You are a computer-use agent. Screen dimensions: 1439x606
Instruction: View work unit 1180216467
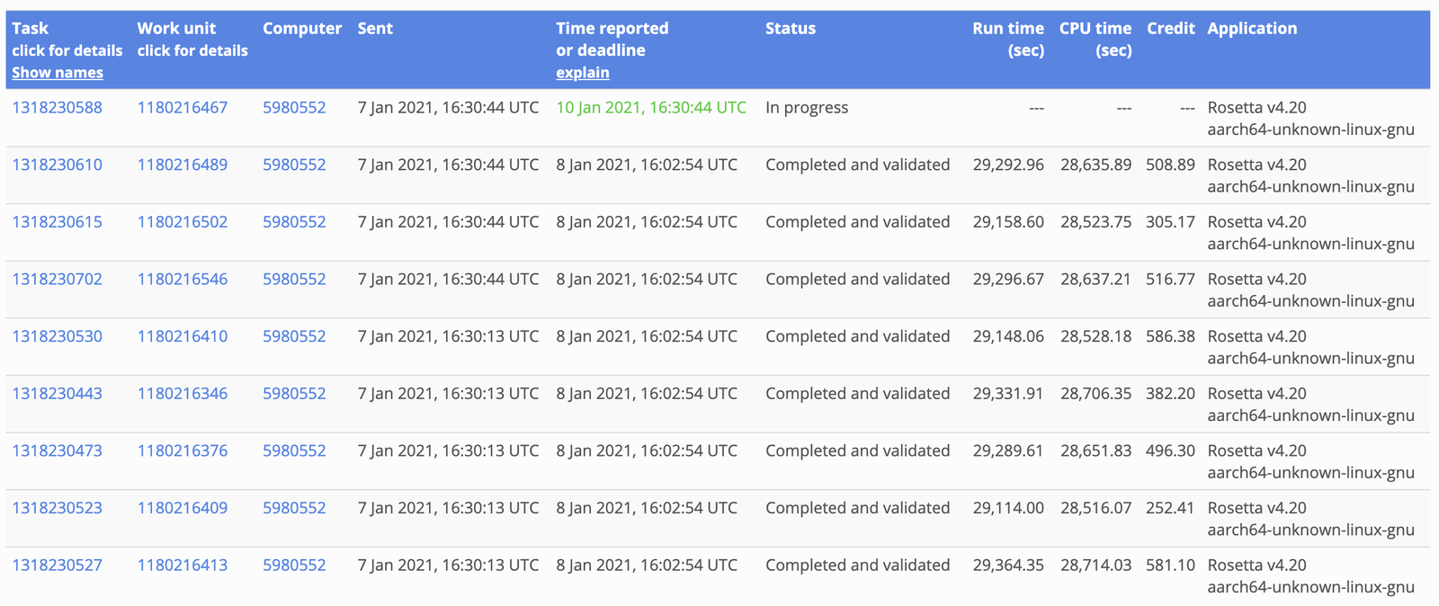pos(182,108)
